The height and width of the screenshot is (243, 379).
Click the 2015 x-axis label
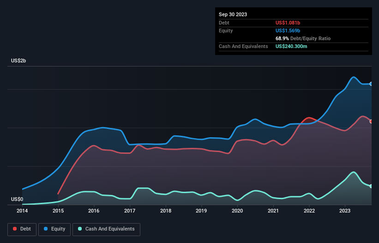(58, 211)
